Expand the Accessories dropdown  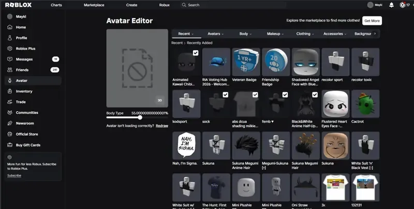[x=335, y=34]
